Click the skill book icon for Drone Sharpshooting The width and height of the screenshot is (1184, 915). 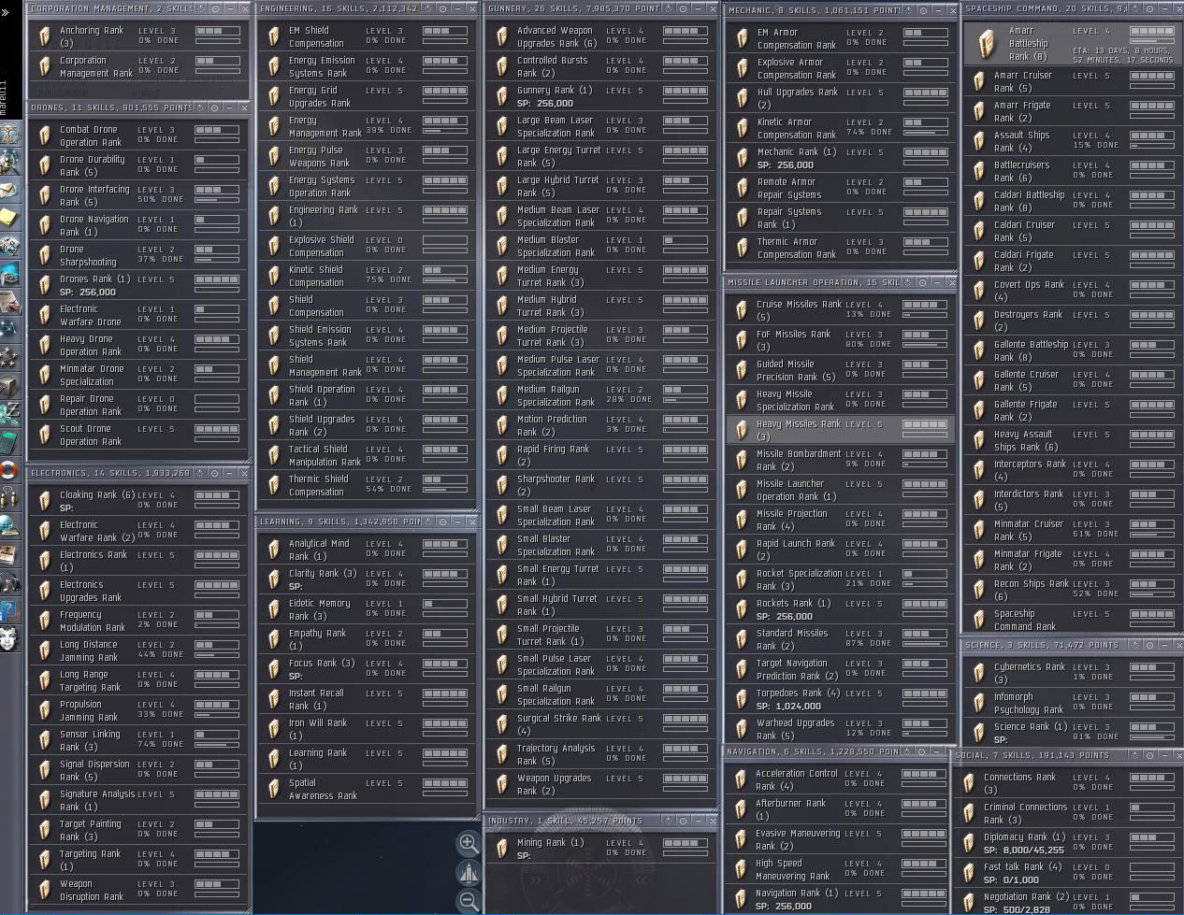[x=43, y=255]
